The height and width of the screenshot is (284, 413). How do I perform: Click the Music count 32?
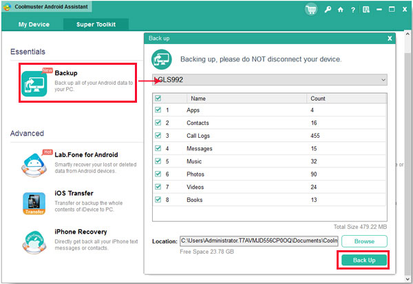[x=314, y=161]
